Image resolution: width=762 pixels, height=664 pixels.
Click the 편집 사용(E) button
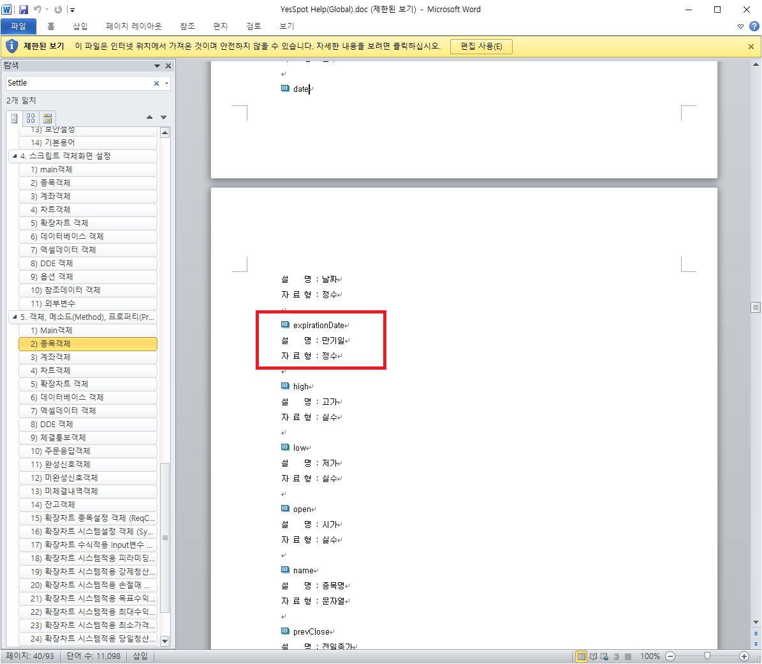point(481,47)
